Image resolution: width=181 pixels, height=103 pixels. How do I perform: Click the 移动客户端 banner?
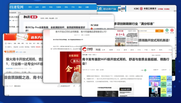click(x=111, y=9)
